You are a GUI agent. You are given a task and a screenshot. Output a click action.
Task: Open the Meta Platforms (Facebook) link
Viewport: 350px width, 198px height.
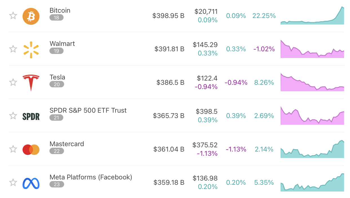pos(91,177)
